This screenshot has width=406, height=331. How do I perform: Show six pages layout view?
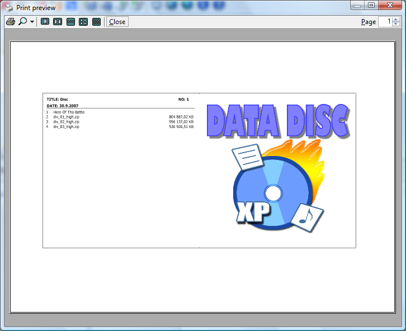[x=96, y=22]
